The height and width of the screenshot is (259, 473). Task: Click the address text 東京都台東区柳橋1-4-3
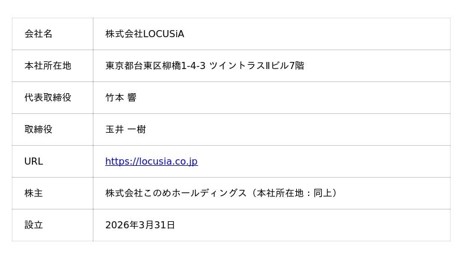(x=155, y=65)
